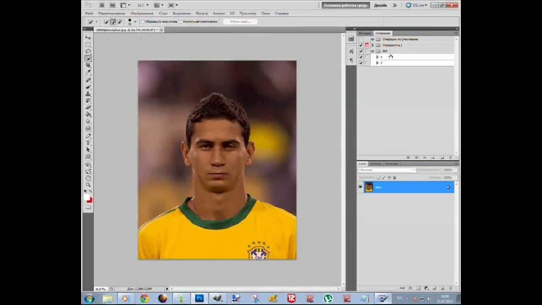The image size is (542, 305).
Task: Select the Dodge tool
Action: [88, 128]
